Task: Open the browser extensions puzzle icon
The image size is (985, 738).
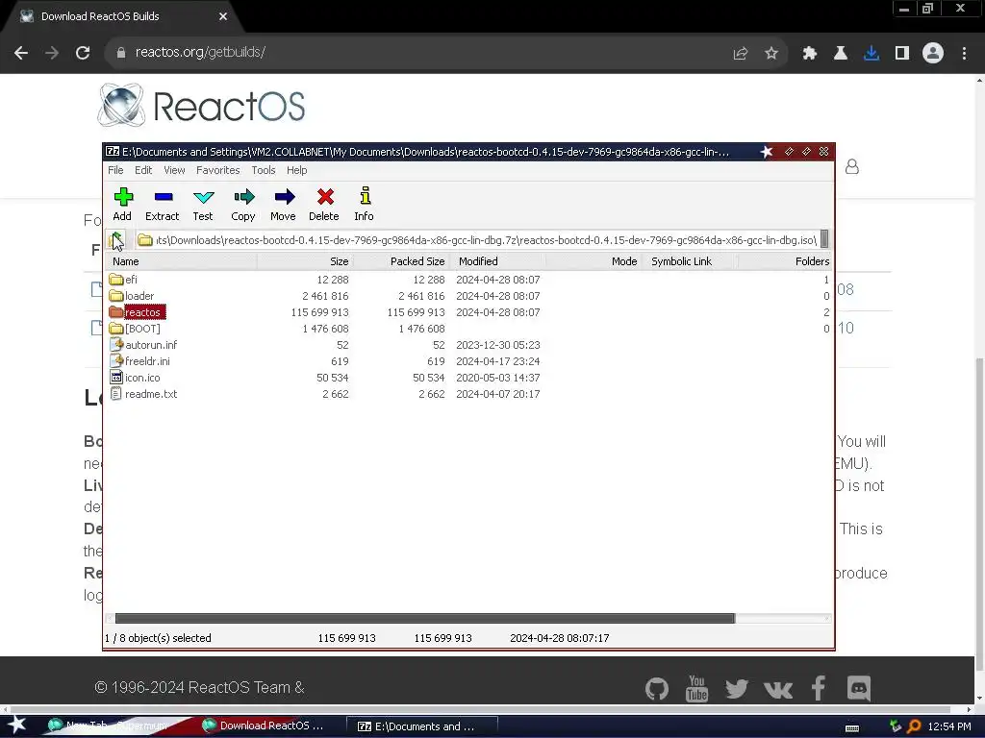Action: (810, 54)
